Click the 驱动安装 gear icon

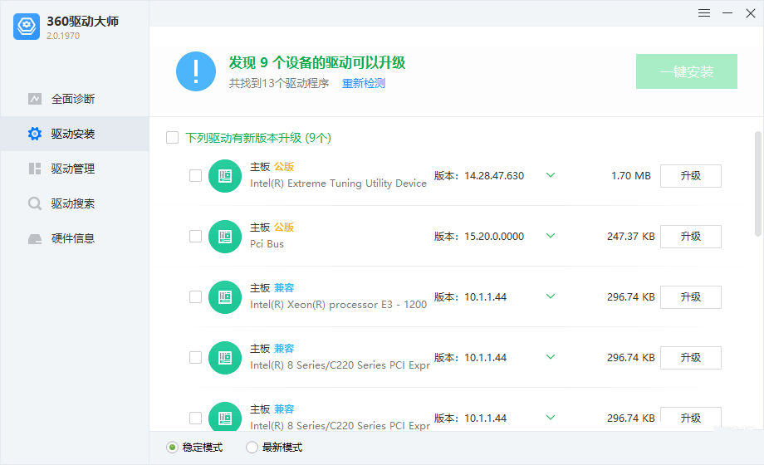coord(35,134)
